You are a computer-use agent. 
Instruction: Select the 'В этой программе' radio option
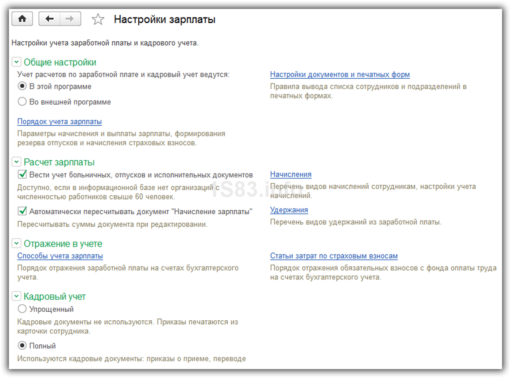coord(22,86)
